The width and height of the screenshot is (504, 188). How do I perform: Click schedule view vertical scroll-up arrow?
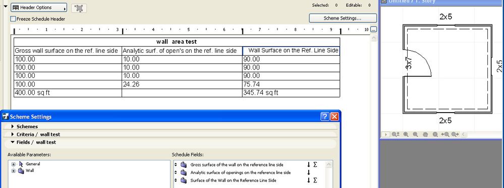(x=373, y=38)
